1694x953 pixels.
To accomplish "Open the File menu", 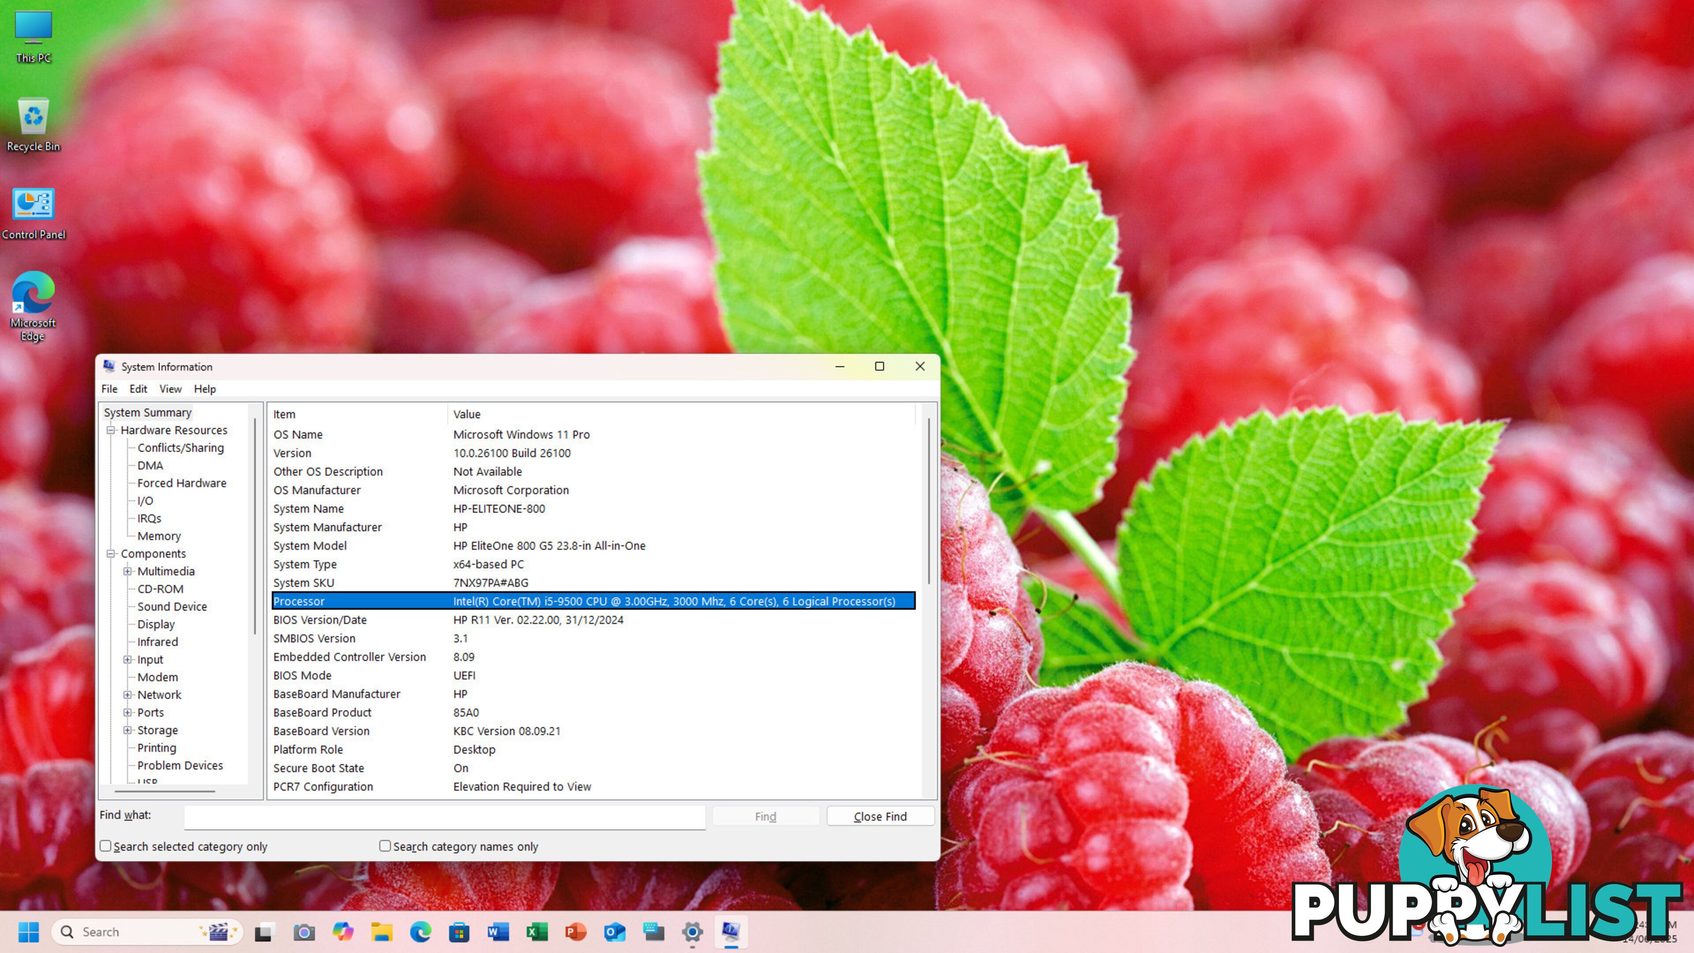I will (109, 389).
